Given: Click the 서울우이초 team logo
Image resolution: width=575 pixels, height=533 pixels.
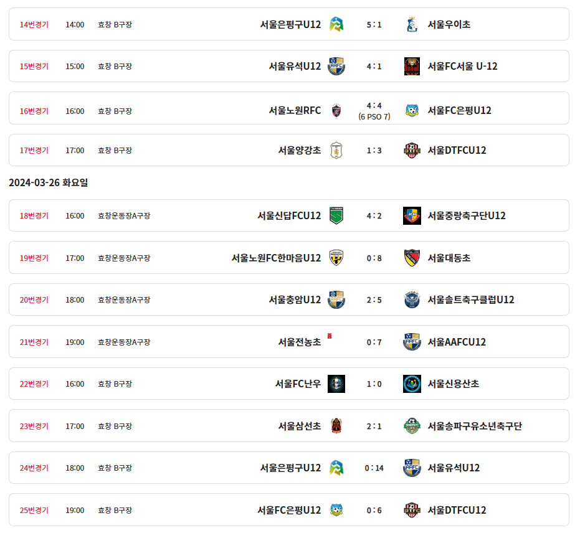Looking at the screenshot, I should [x=412, y=24].
